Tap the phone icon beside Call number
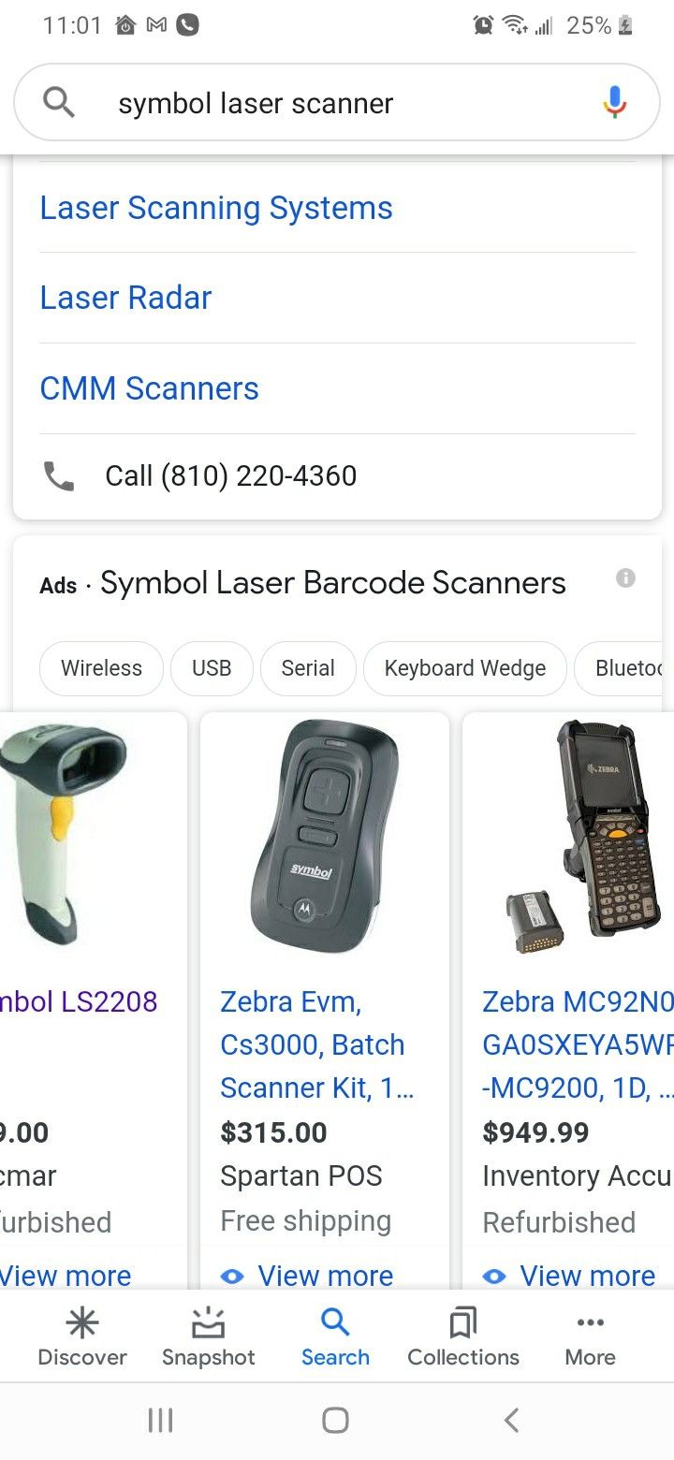674x1460 pixels. point(59,475)
